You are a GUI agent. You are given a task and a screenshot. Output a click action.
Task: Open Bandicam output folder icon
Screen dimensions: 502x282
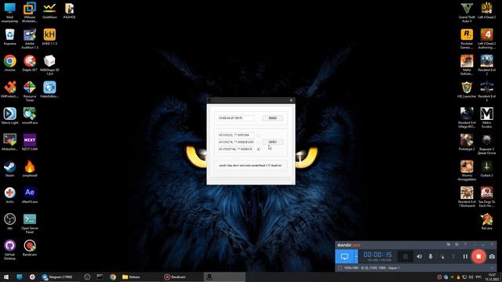click(x=449, y=244)
